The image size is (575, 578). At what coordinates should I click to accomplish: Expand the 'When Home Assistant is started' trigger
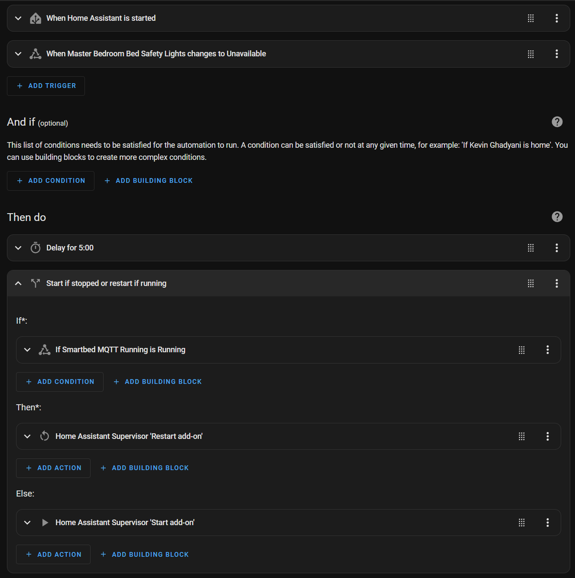pos(18,18)
